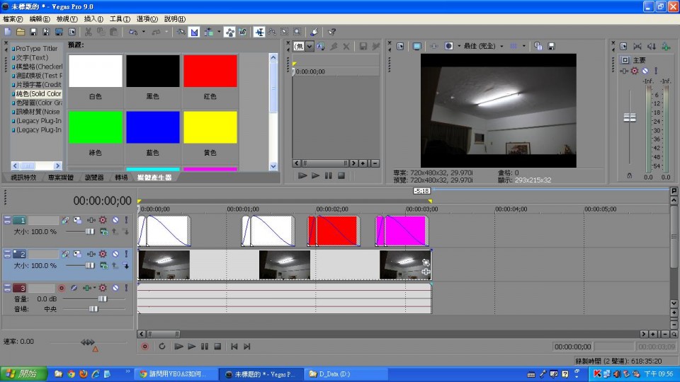680x382 pixels.
Task: Click the Save project toolbar icon
Action: [33, 32]
